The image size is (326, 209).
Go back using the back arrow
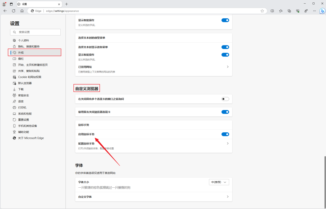coord(5,11)
